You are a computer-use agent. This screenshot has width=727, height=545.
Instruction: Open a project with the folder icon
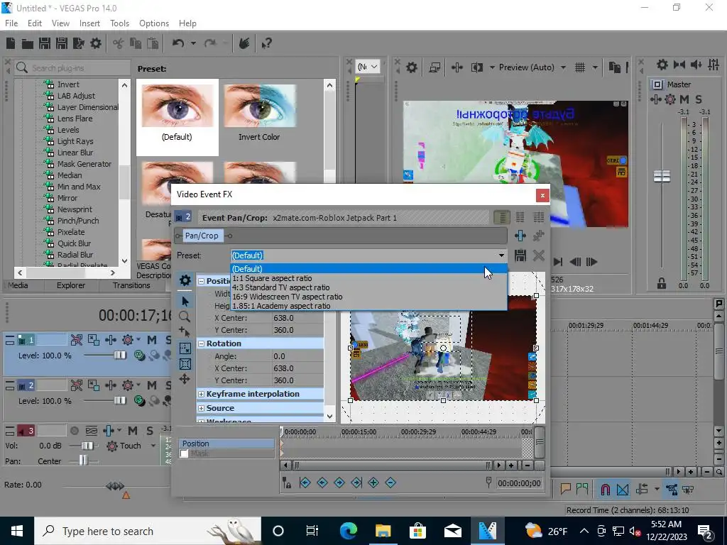click(x=28, y=43)
